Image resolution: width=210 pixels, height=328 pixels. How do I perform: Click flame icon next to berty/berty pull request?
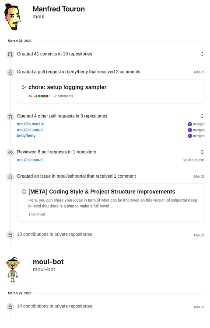coord(10,73)
